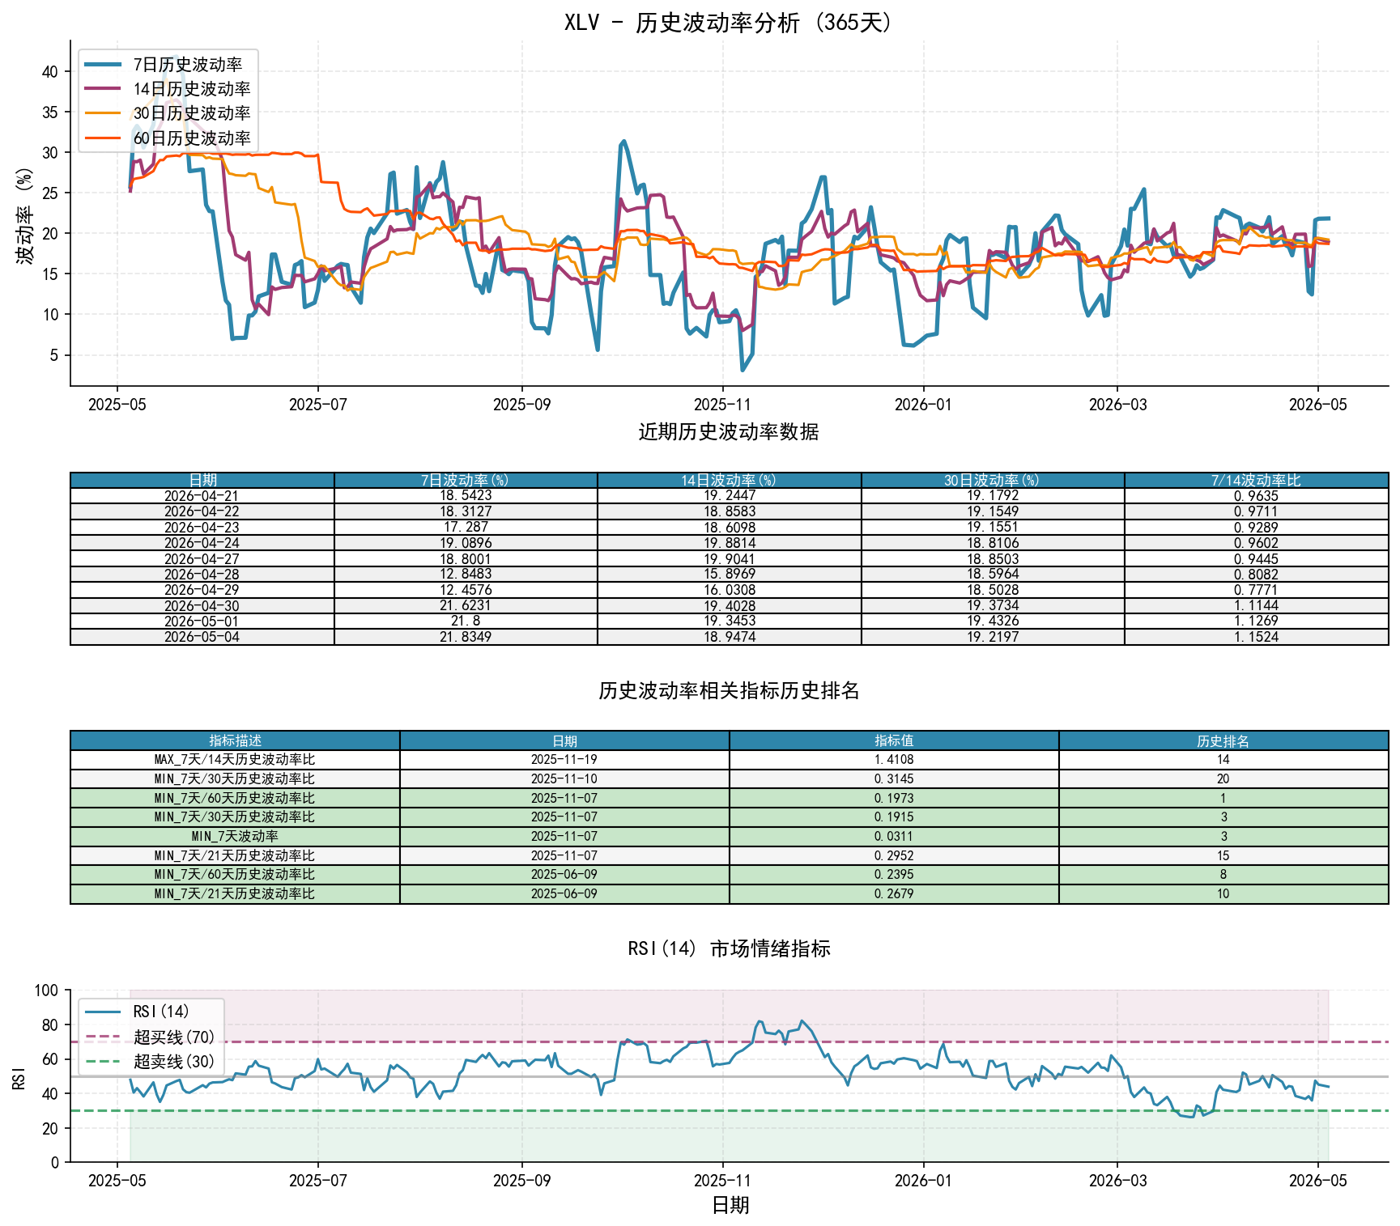Select the '30日历史波动率' legend entry
Screen dimensions: 1400x1226
coord(168,113)
